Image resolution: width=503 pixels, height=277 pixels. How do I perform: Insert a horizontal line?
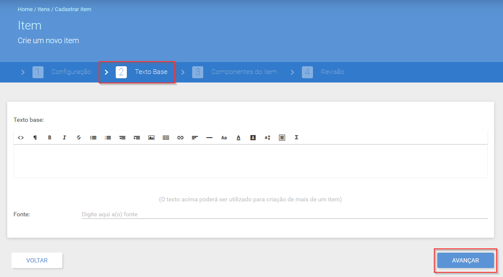210,138
